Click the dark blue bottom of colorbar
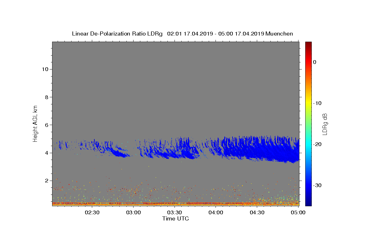The width and height of the screenshot is (370, 247). pos(308,203)
